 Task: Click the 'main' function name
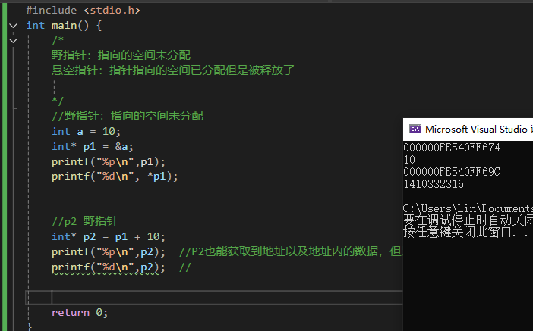64,25
